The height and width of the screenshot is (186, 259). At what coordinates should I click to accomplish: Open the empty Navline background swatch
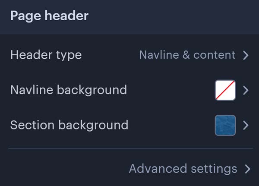pos(225,90)
